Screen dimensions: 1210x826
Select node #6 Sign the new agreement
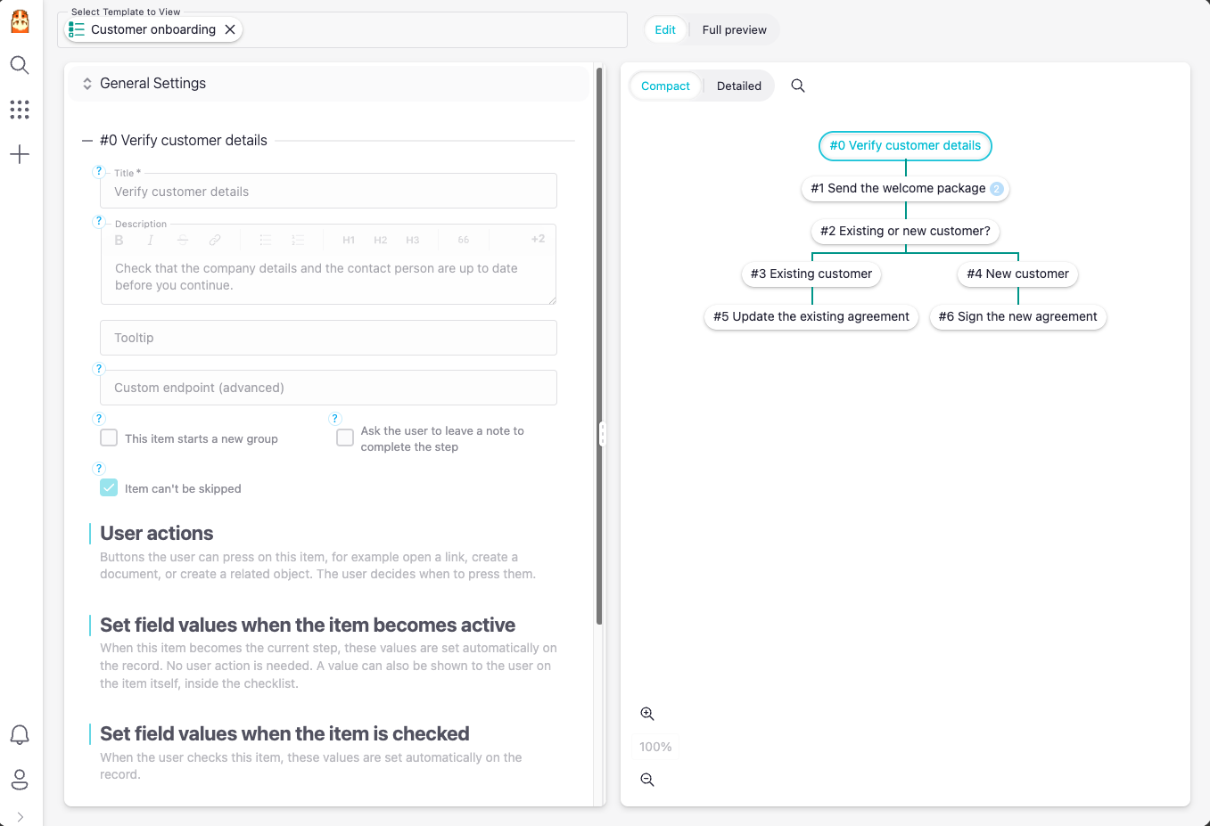point(1017,316)
